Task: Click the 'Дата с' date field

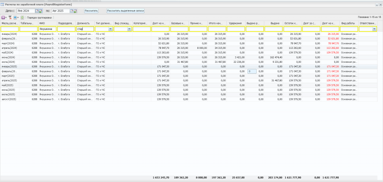Action: pyautogui.click(x=26, y=11)
